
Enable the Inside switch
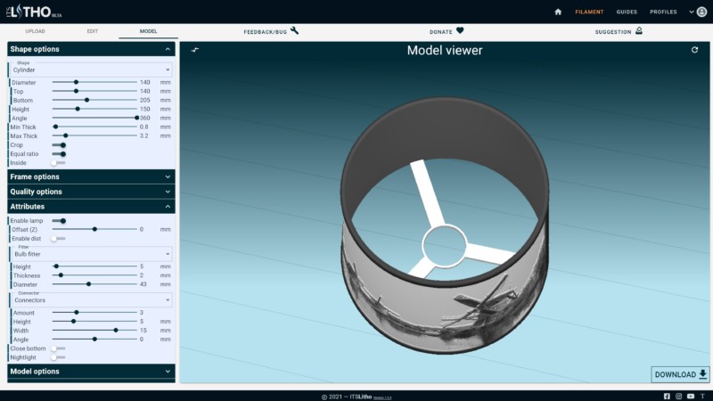click(x=58, y=163)
